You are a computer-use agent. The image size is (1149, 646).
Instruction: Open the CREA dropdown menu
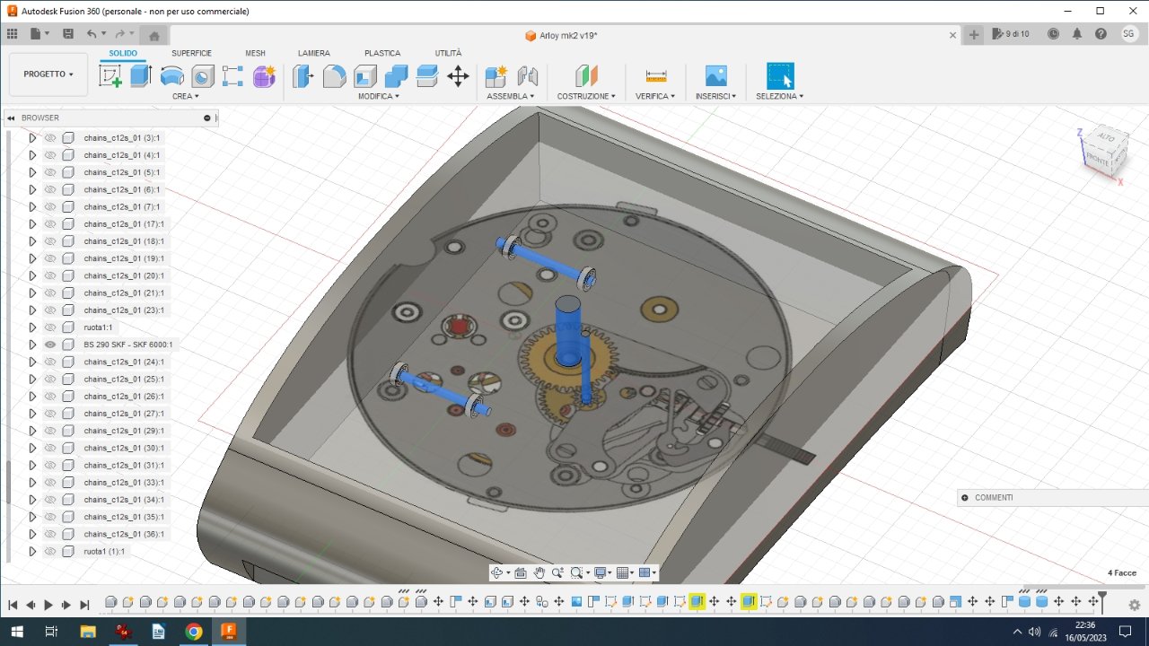coord(186,96)
